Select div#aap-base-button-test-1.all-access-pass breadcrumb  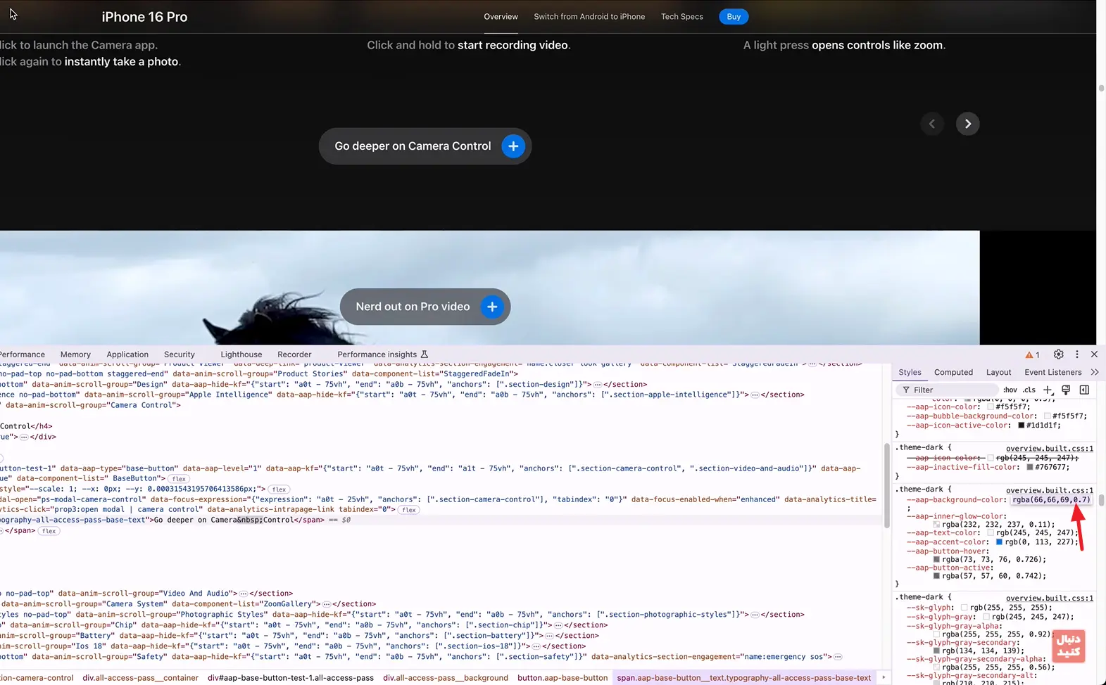click(291, 678)
